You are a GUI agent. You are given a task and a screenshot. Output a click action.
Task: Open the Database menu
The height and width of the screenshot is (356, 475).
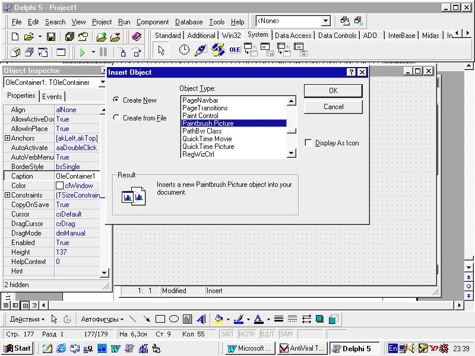(189, 22)
